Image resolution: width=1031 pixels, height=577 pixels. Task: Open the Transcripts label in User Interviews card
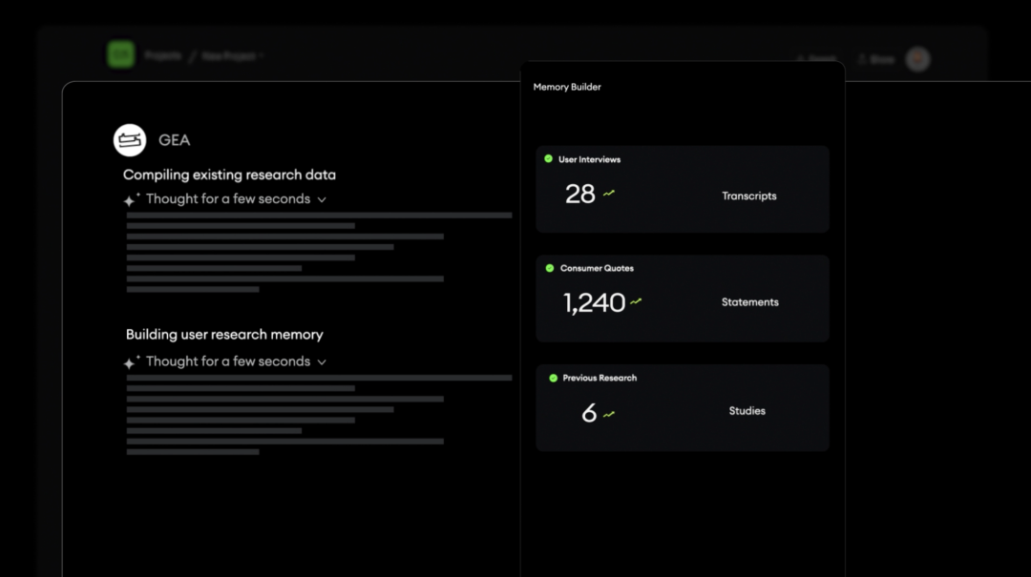[748, 196]
